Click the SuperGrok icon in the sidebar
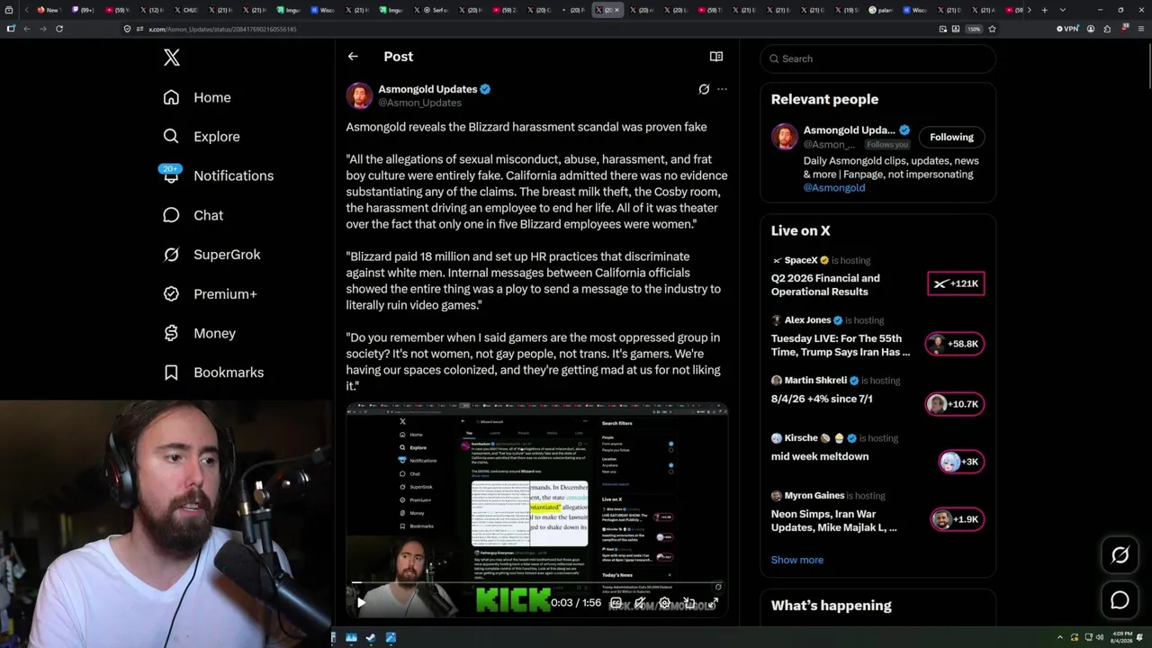The width and height of the screenshot is (1152, 648). click(171, 255)
